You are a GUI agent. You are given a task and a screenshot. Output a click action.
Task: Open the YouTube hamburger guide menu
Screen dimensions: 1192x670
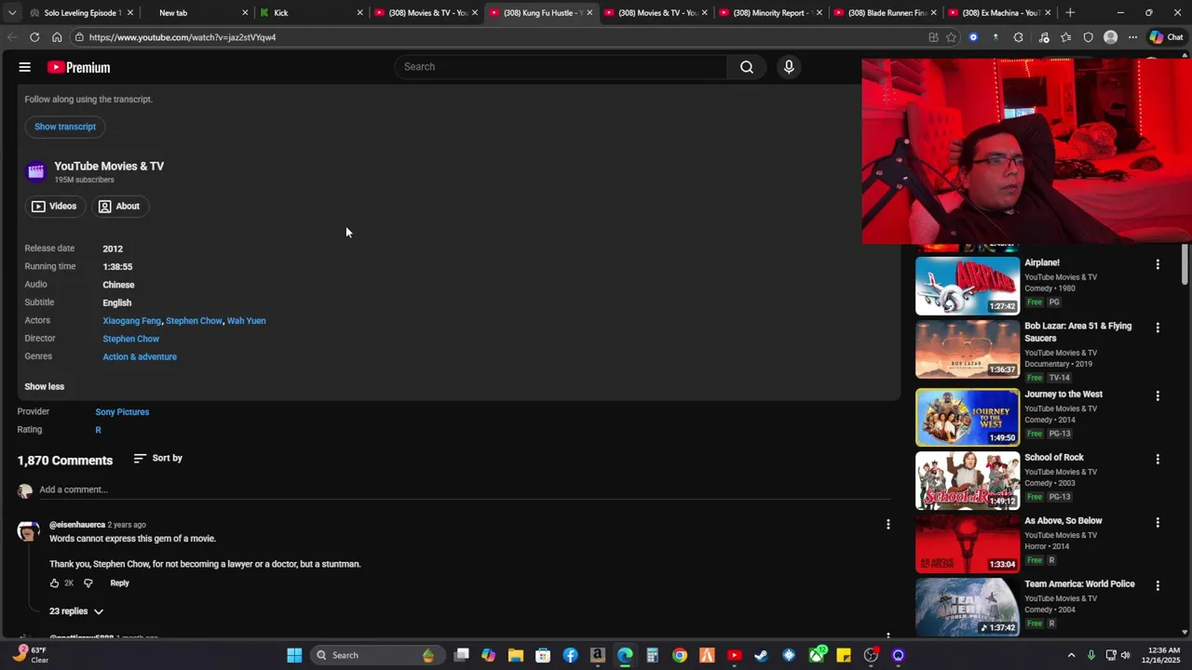point(25,67)
